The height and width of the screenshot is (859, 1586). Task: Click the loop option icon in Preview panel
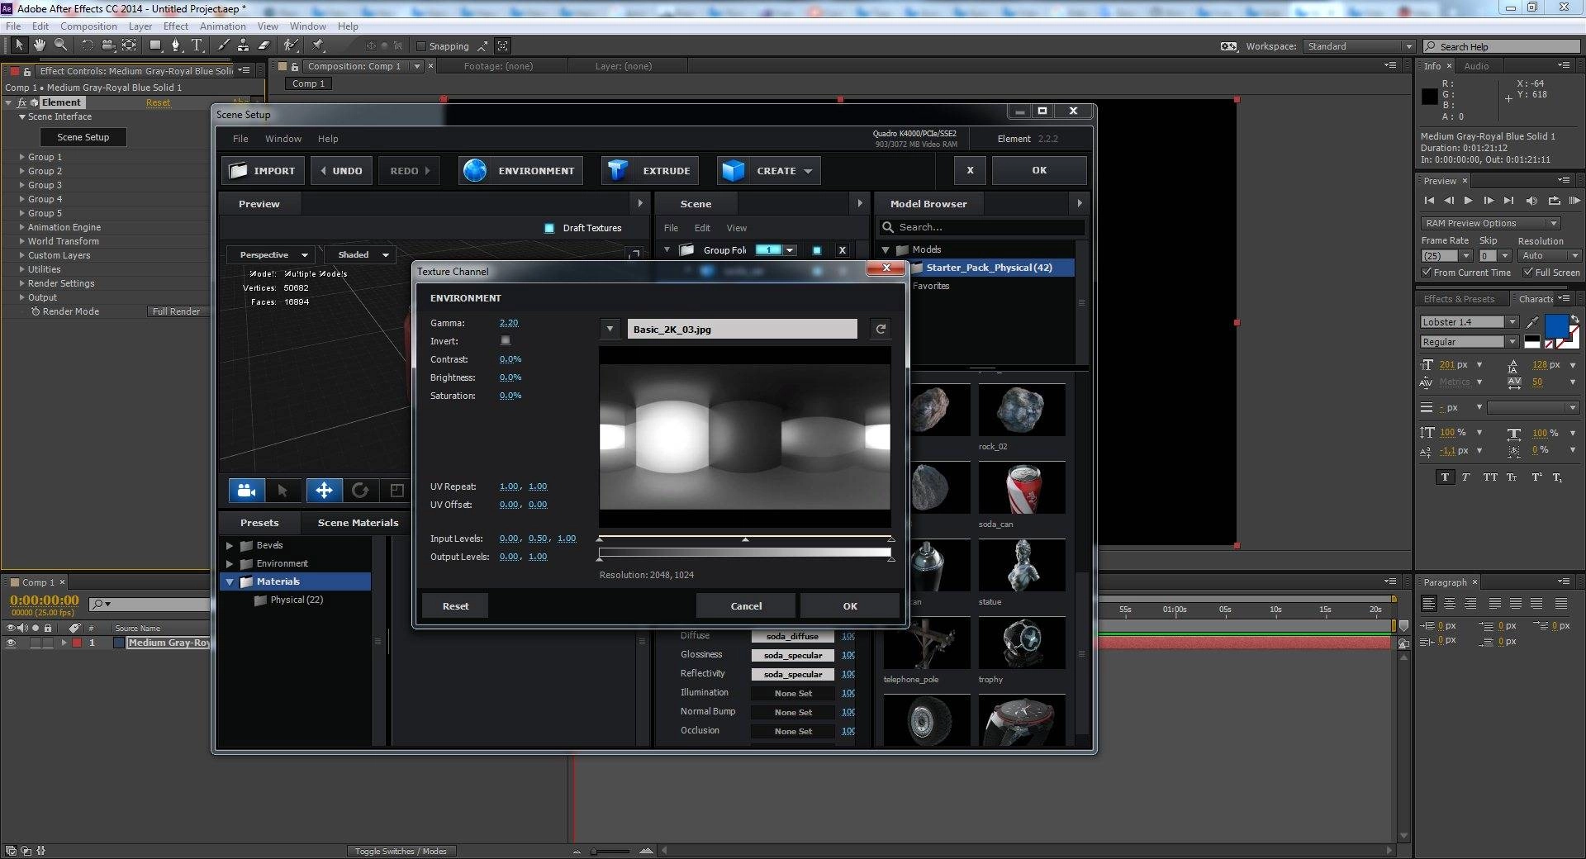[x=1554, y=201]
